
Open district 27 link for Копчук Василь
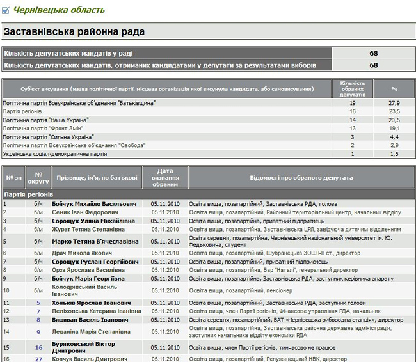pyautogui.click(x=38, y=359)
